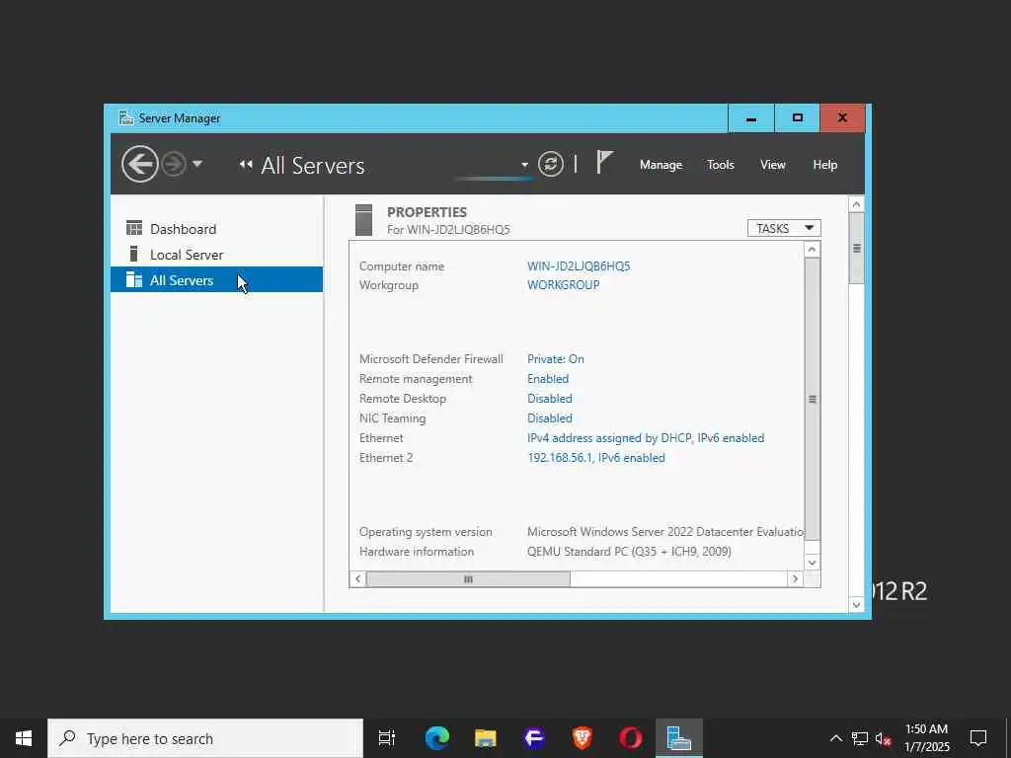Click NIC Teaming Disabled link

click(549, 418)
